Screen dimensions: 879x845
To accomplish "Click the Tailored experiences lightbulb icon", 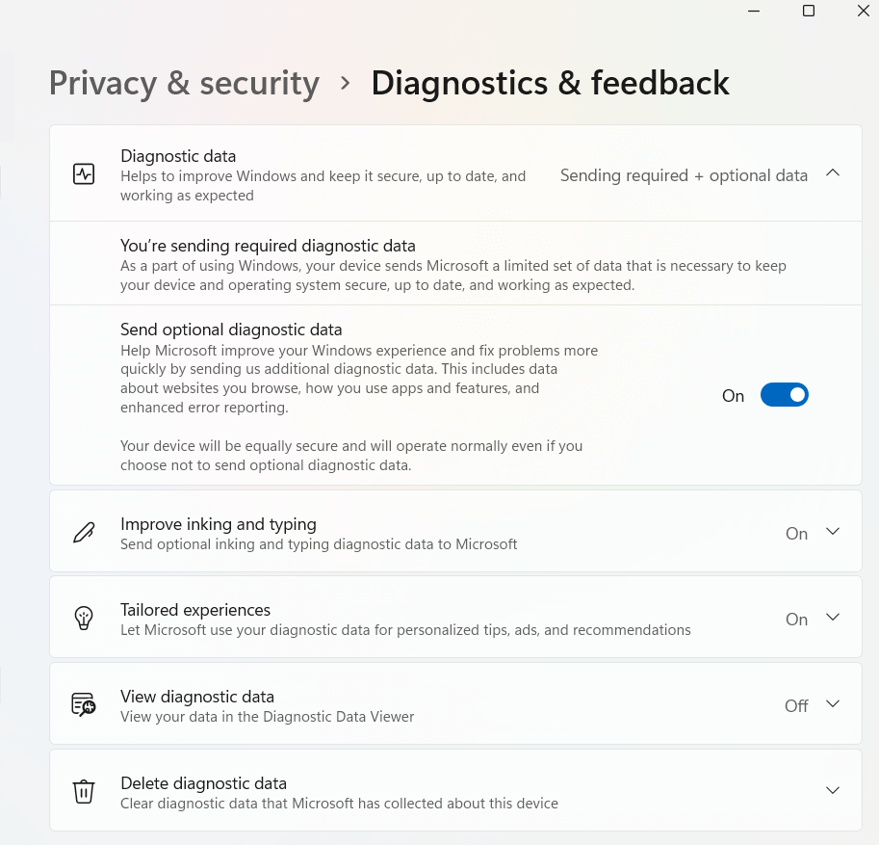I will (x=84, y=618).
